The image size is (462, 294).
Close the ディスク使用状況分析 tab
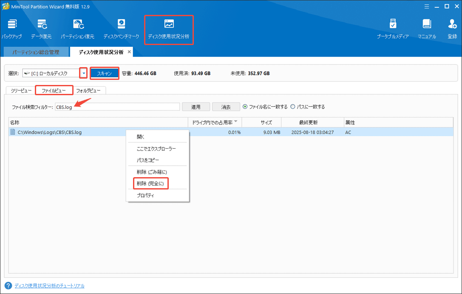(x=129, y=52)
